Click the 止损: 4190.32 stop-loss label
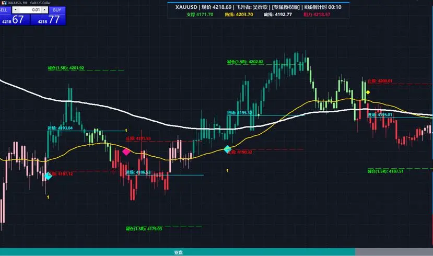Screen dimensions: 433x256 pyautogui.click(x=240, y=152)
